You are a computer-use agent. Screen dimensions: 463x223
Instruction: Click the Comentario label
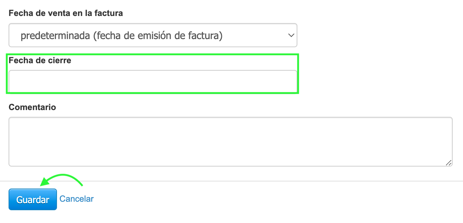[x=32, y=107]
